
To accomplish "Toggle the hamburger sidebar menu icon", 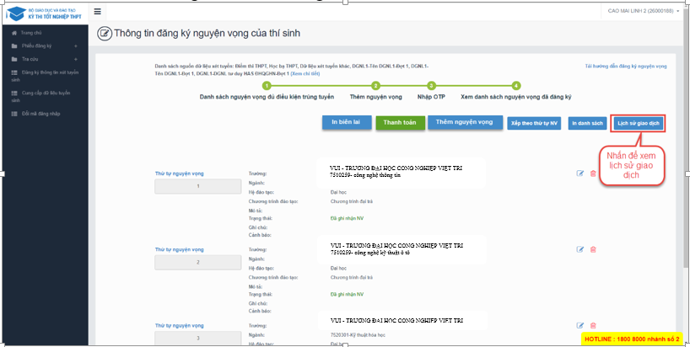I will [98, 12].
